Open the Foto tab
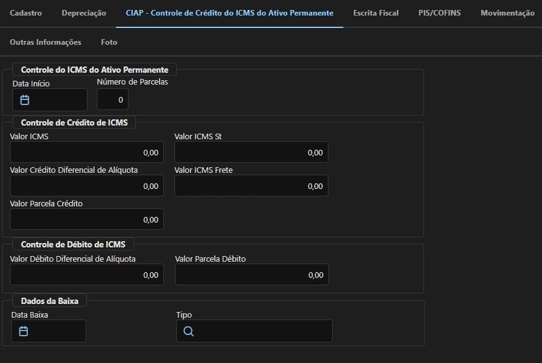542x363 pixels. click(x=109, y=42)
